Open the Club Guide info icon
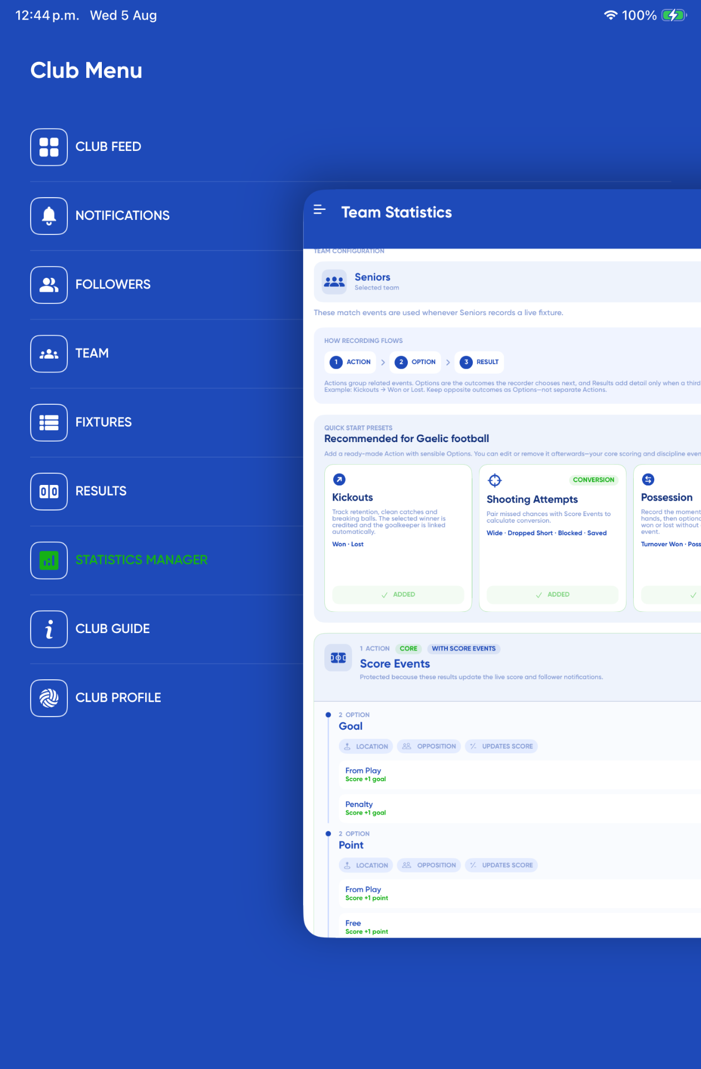The width and height of the screenshot is (701, 1069). (x=49, y=629)
